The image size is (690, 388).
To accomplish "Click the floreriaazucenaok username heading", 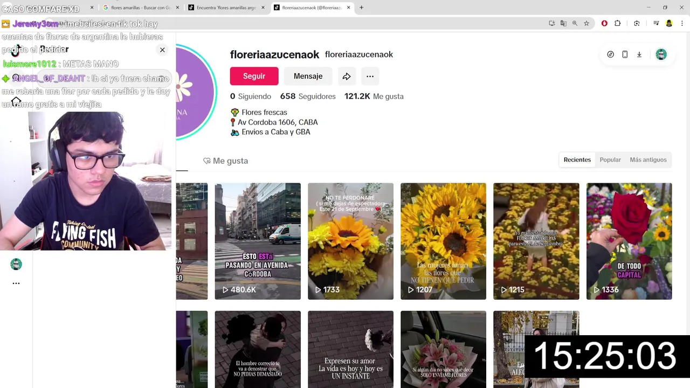I will [274, 54].
